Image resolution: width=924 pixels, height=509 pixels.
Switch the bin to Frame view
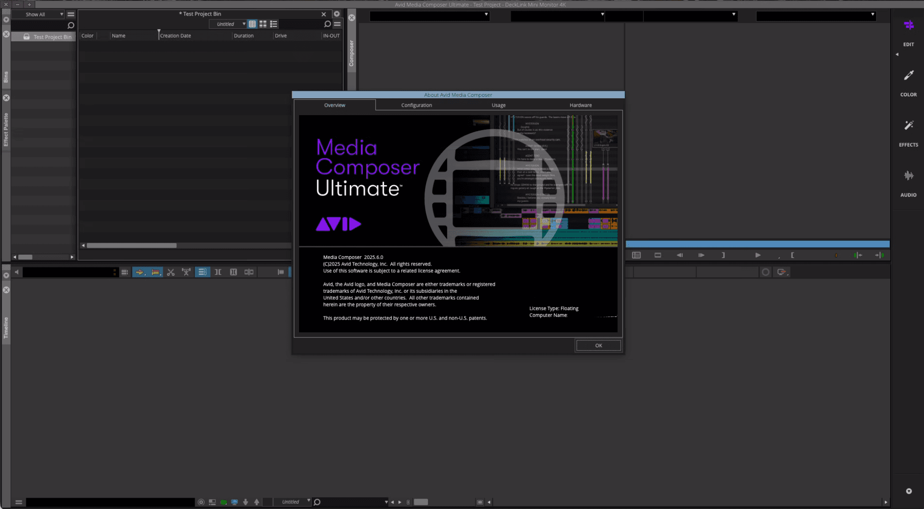pos(263,24)
